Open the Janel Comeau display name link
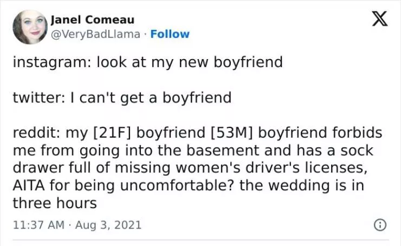The width and height of the screenshot is (401, 246). 92,20
